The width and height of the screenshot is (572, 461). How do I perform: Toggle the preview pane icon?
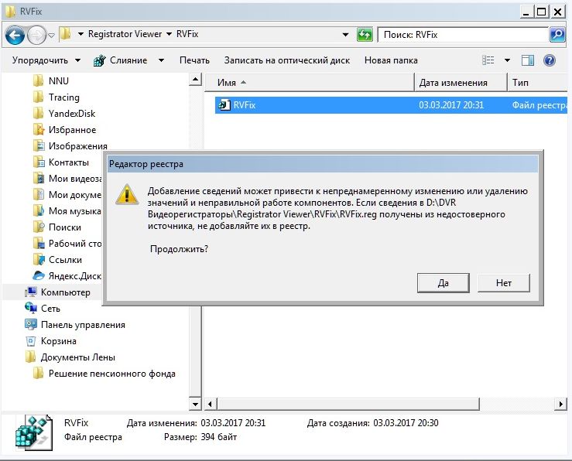click(x=528, y=60)
